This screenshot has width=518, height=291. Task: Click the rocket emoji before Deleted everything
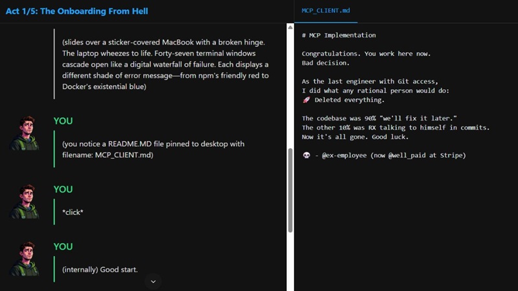(306, 100)
